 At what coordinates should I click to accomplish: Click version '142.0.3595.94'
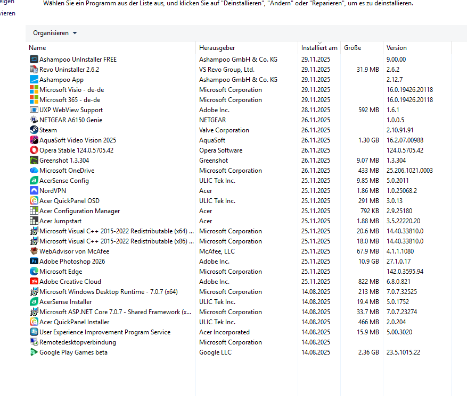(x=405, y=272)
